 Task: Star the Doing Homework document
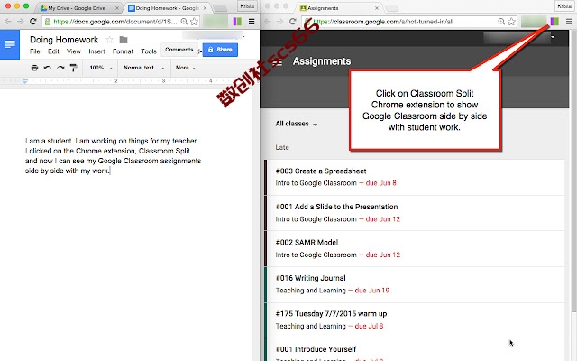tap(109, 40)
